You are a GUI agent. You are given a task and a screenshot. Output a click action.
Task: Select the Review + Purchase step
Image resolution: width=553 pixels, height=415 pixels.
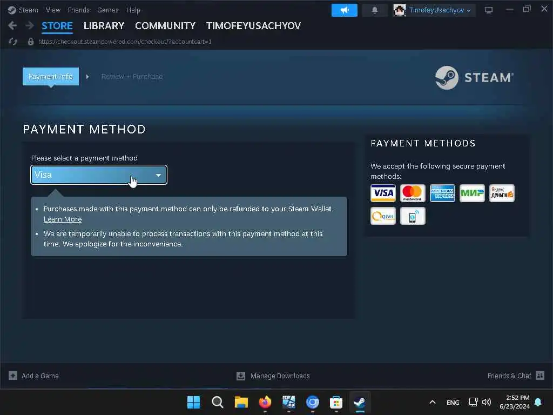click(132, 76)
